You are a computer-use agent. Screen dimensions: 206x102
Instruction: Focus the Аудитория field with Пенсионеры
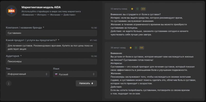click(51, 61)
